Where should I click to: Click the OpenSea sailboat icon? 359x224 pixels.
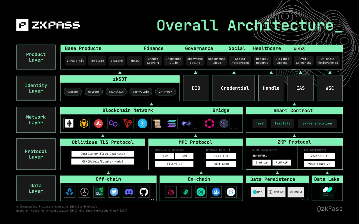(216, 192)
